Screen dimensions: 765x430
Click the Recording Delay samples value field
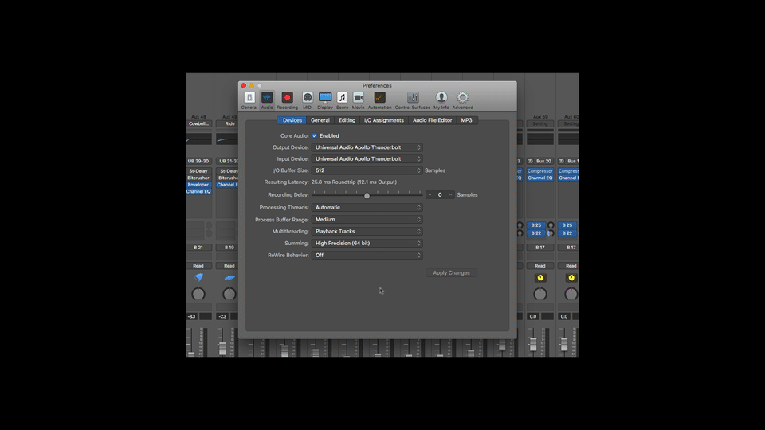[440, 195]
